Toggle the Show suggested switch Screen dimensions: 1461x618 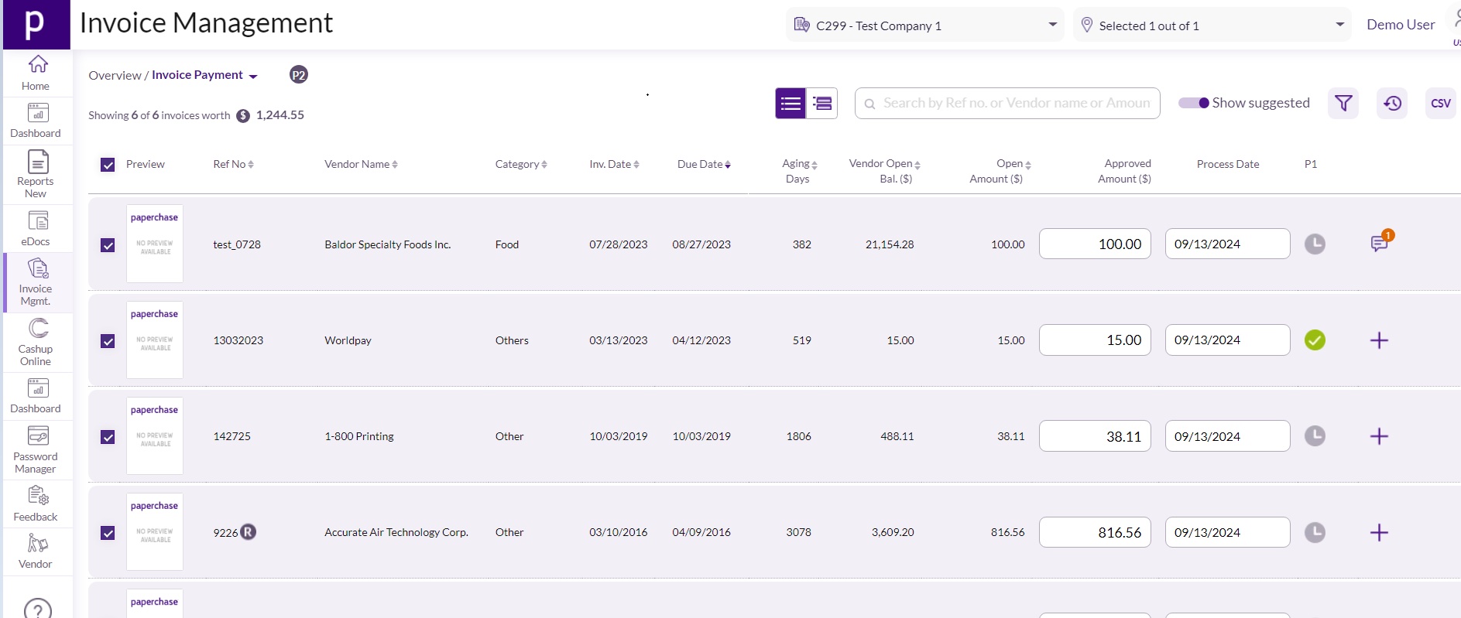click(x=1194, y=103)
